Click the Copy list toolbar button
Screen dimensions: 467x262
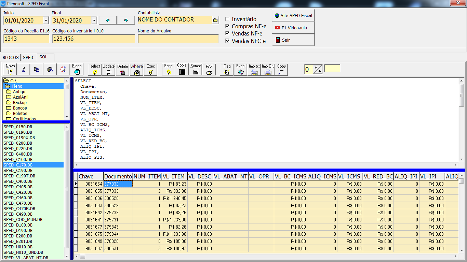[281, 69]
